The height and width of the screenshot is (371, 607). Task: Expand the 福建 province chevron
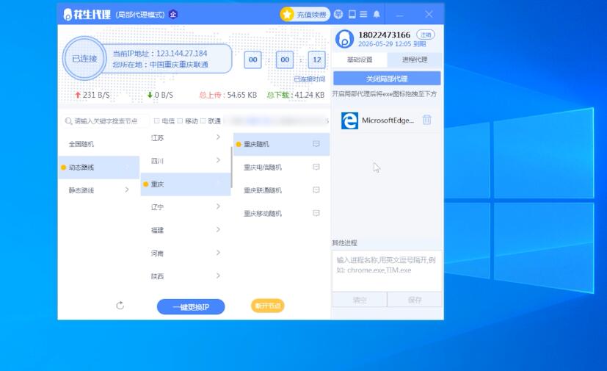218,229
